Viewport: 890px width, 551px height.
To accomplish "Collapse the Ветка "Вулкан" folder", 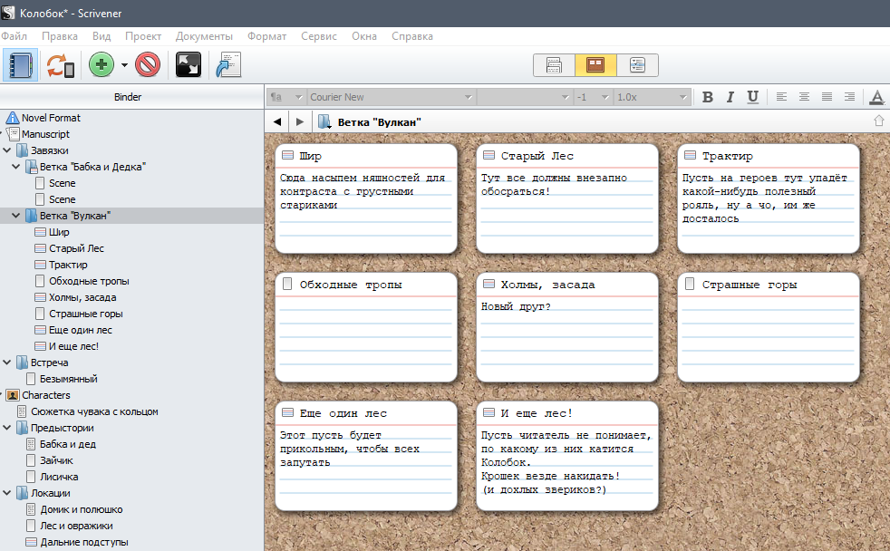I will [17, 216].
